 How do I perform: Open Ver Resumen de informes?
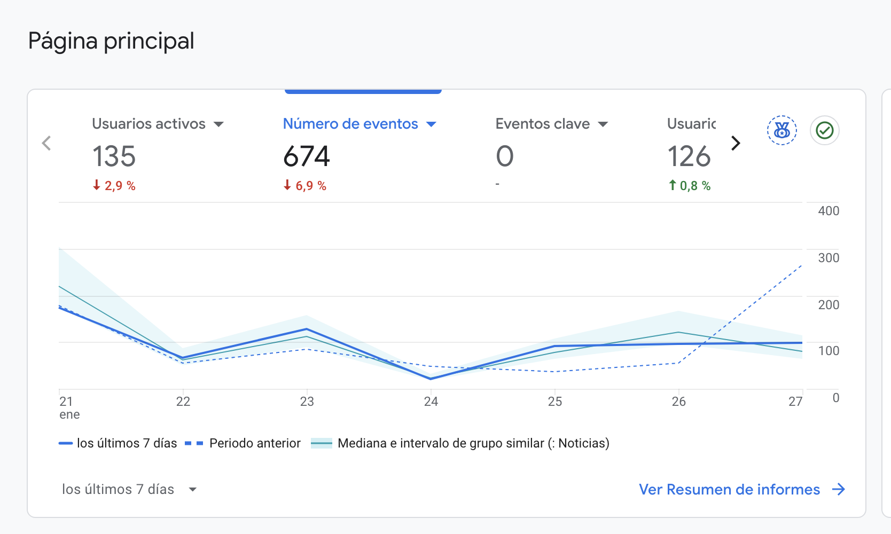(730, 489)
